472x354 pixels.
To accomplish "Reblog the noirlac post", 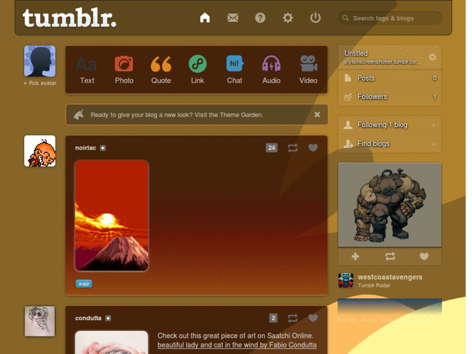I will coord(293,148).
